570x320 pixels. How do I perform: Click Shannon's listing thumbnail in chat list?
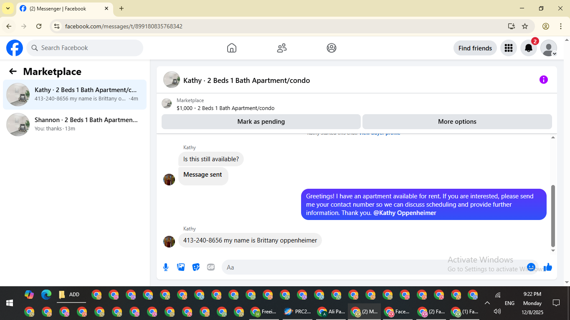pyautogui.click(x=18, y=124)
